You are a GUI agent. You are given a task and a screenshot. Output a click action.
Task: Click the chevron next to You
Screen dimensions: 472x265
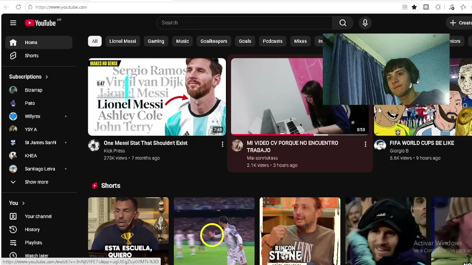click(x=23, y=203)
